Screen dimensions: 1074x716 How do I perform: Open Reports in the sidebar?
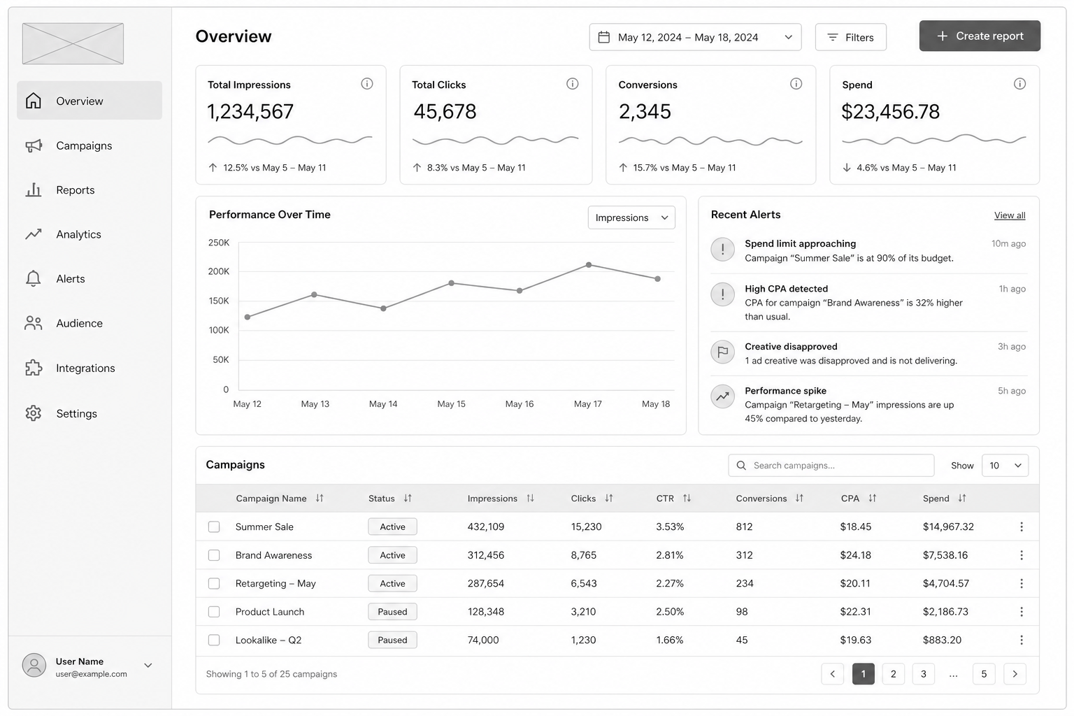pyautogui.click(x=89, y=189)
